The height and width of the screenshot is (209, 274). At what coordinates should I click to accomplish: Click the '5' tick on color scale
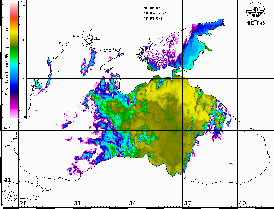pos(24,79)
